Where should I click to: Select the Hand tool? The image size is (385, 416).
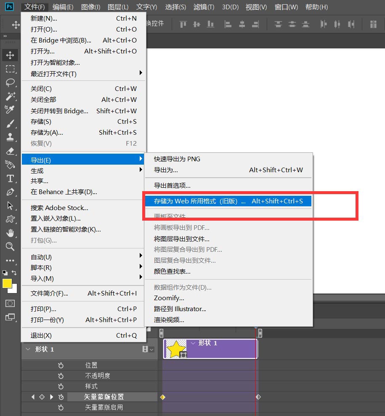click(10, 233)
